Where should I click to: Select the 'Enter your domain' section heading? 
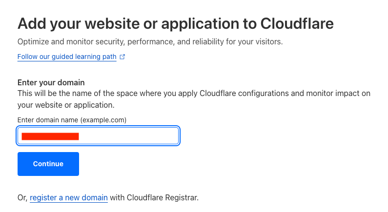51,82
